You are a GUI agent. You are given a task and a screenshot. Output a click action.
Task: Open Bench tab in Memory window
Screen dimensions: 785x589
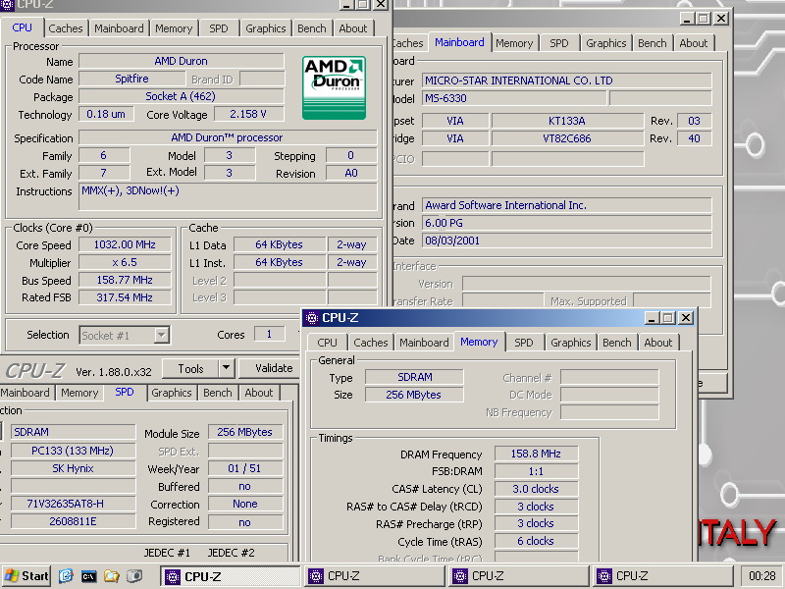coord(617,343)
